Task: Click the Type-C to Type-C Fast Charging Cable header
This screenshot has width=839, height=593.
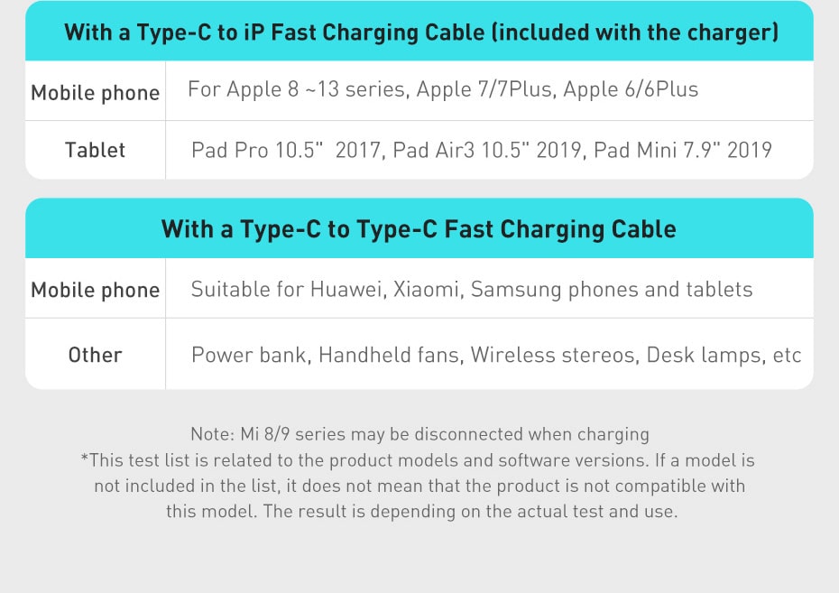Action: pos(419,228)
